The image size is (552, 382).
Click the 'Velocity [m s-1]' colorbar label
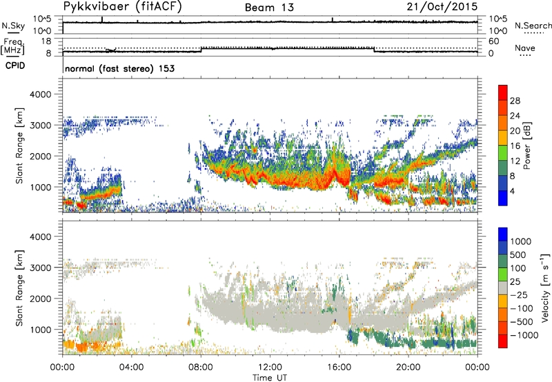click(545, 288)
